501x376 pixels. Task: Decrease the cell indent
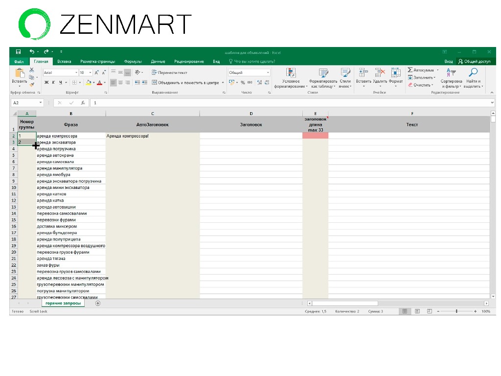(137, 82)
